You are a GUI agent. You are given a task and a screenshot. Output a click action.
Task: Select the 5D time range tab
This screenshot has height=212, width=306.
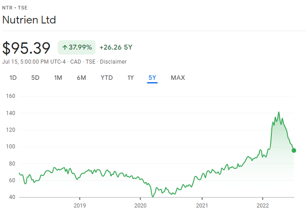click(35, 78)
